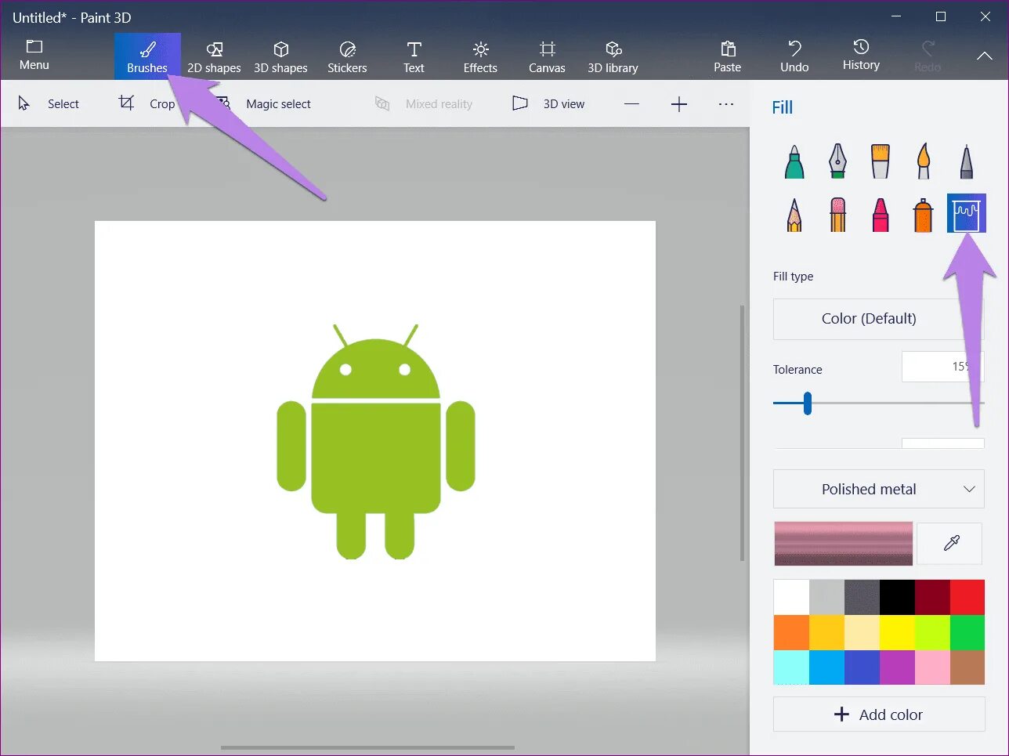Open the Effects tab

pos(480,57)
